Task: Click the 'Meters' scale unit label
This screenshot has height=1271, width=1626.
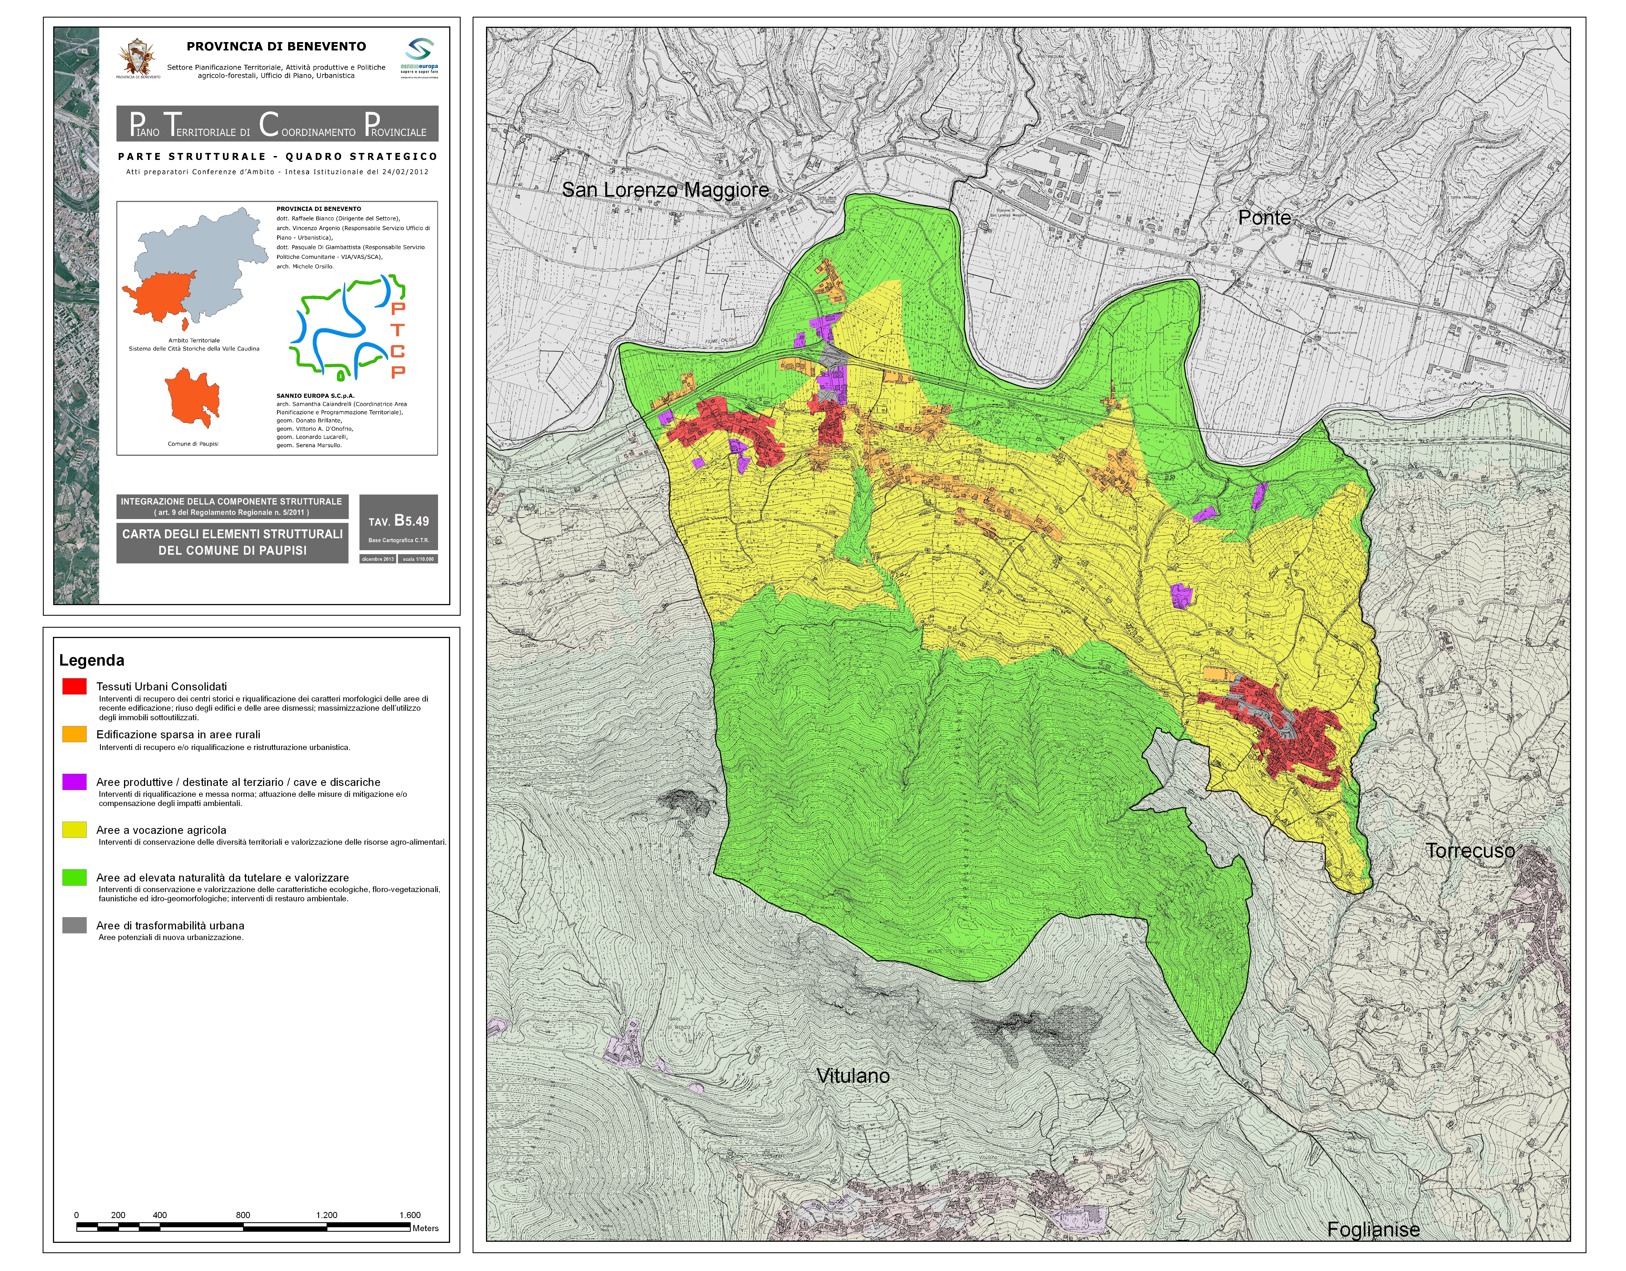Action: [x=426, y=1229]
